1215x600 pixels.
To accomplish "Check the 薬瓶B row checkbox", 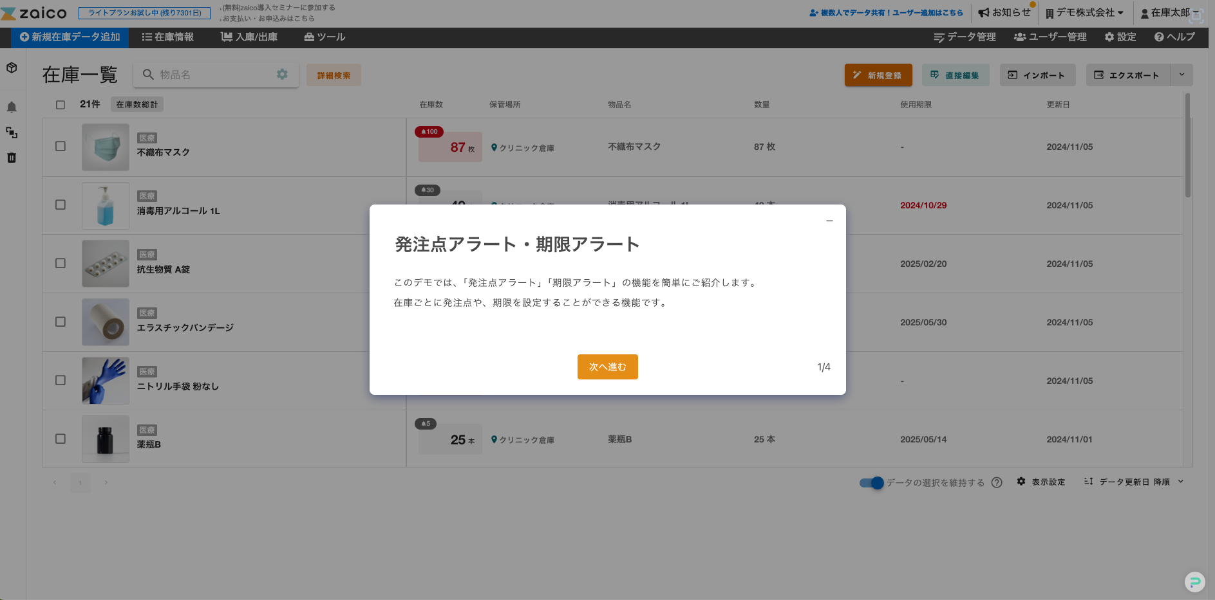I will click(x=61, y=439).
